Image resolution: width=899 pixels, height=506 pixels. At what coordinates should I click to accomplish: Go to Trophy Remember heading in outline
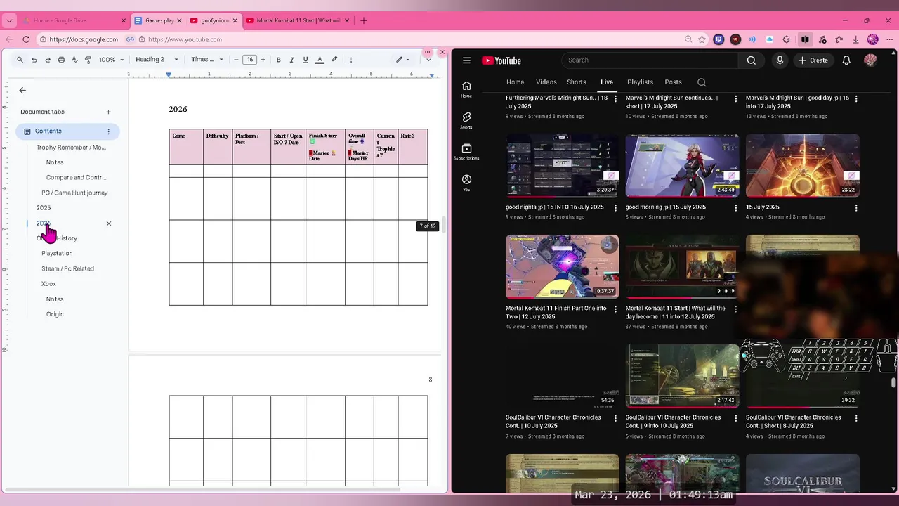pyautogui.click(x=71, y=148)
